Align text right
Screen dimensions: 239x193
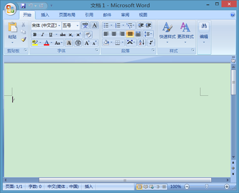[122, 34]
